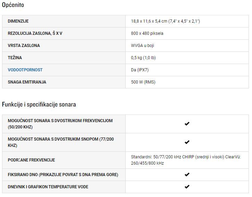252x197 pixels.
Task: Click the supported frequencies label above Fiksirano dno
Action: [x=31, y=160]
